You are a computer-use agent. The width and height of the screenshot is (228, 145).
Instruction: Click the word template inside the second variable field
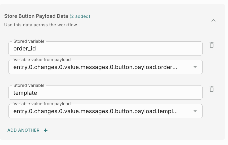pos(25,93)
